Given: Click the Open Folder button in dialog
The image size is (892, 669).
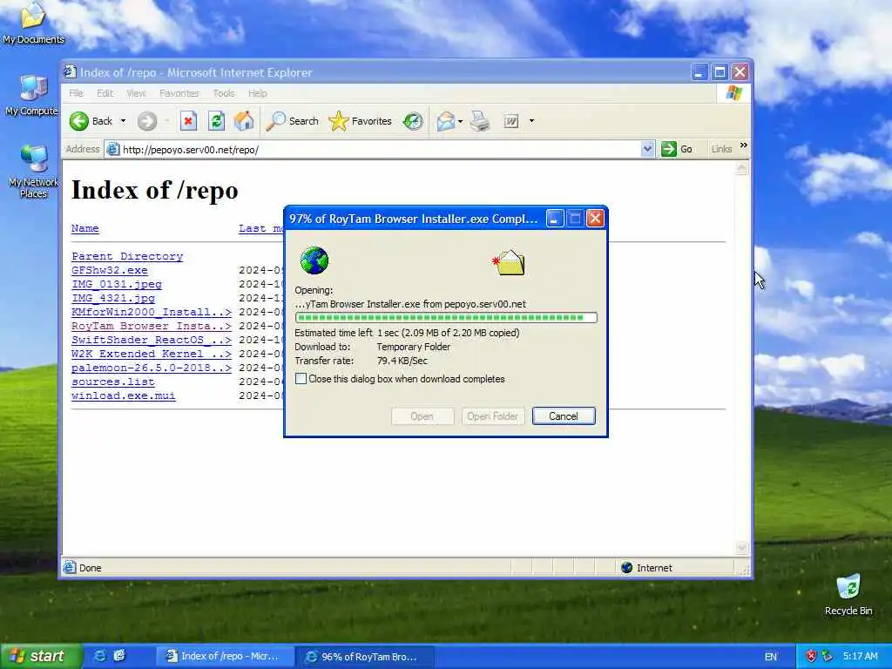Looking at the screenshot, I should [493, 416].
